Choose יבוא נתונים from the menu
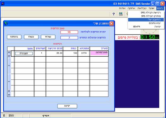This screenshot has height=118, width=166. point(146,23)
